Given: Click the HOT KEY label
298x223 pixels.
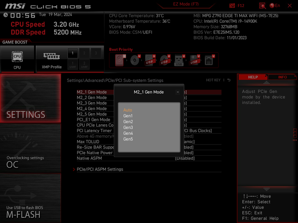Looking at the screenshot, I should coord(213,80).
